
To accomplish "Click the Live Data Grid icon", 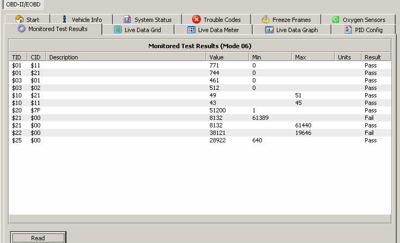I will click(117, 30).
